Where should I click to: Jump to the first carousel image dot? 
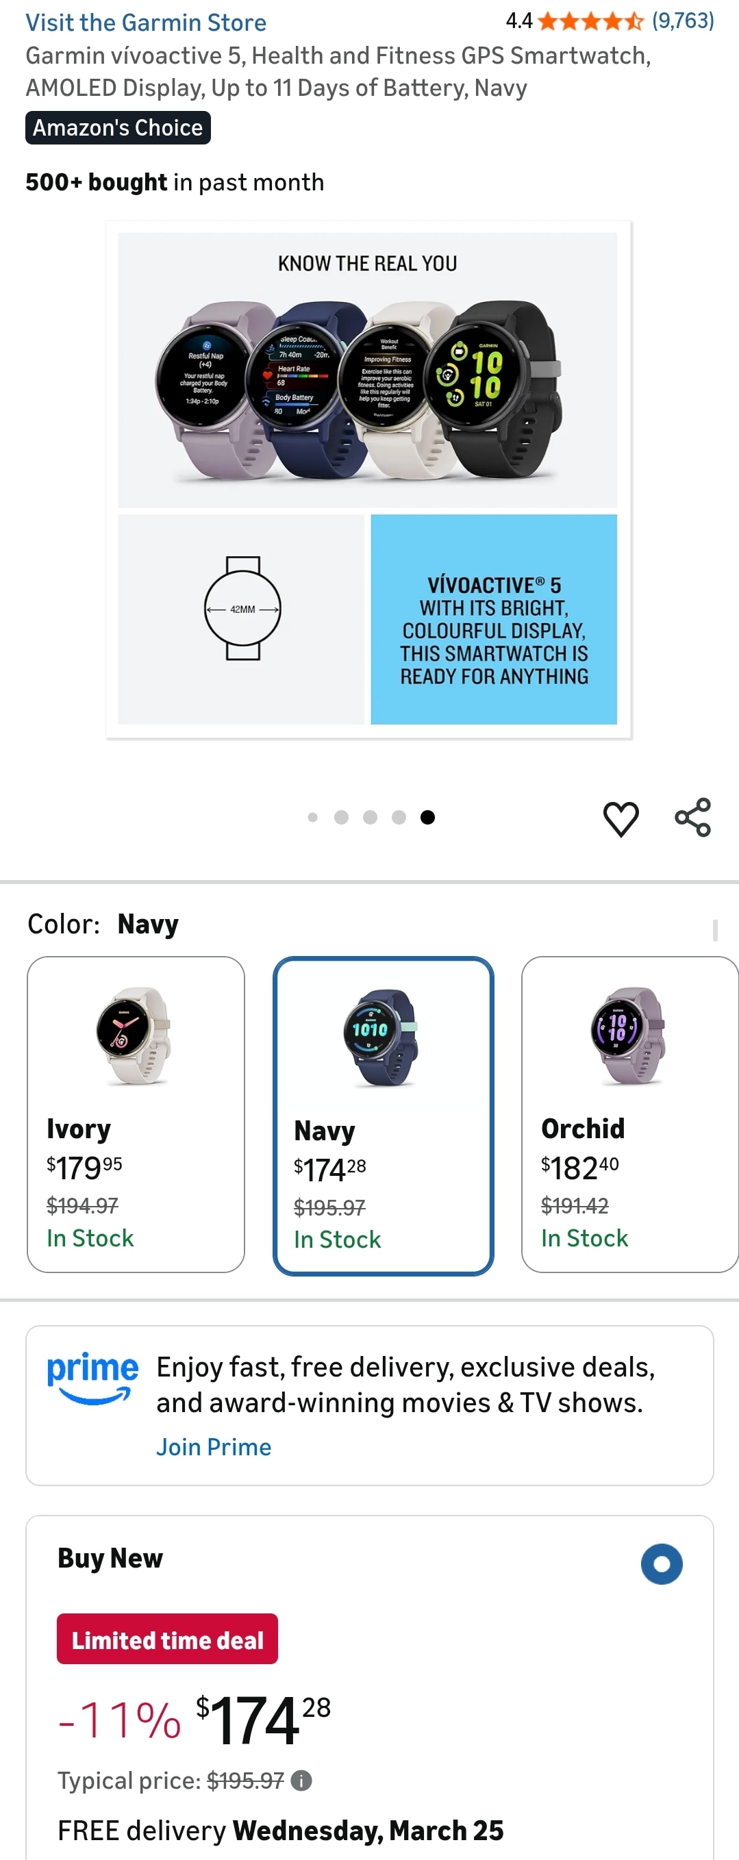(x=313, y=818)
